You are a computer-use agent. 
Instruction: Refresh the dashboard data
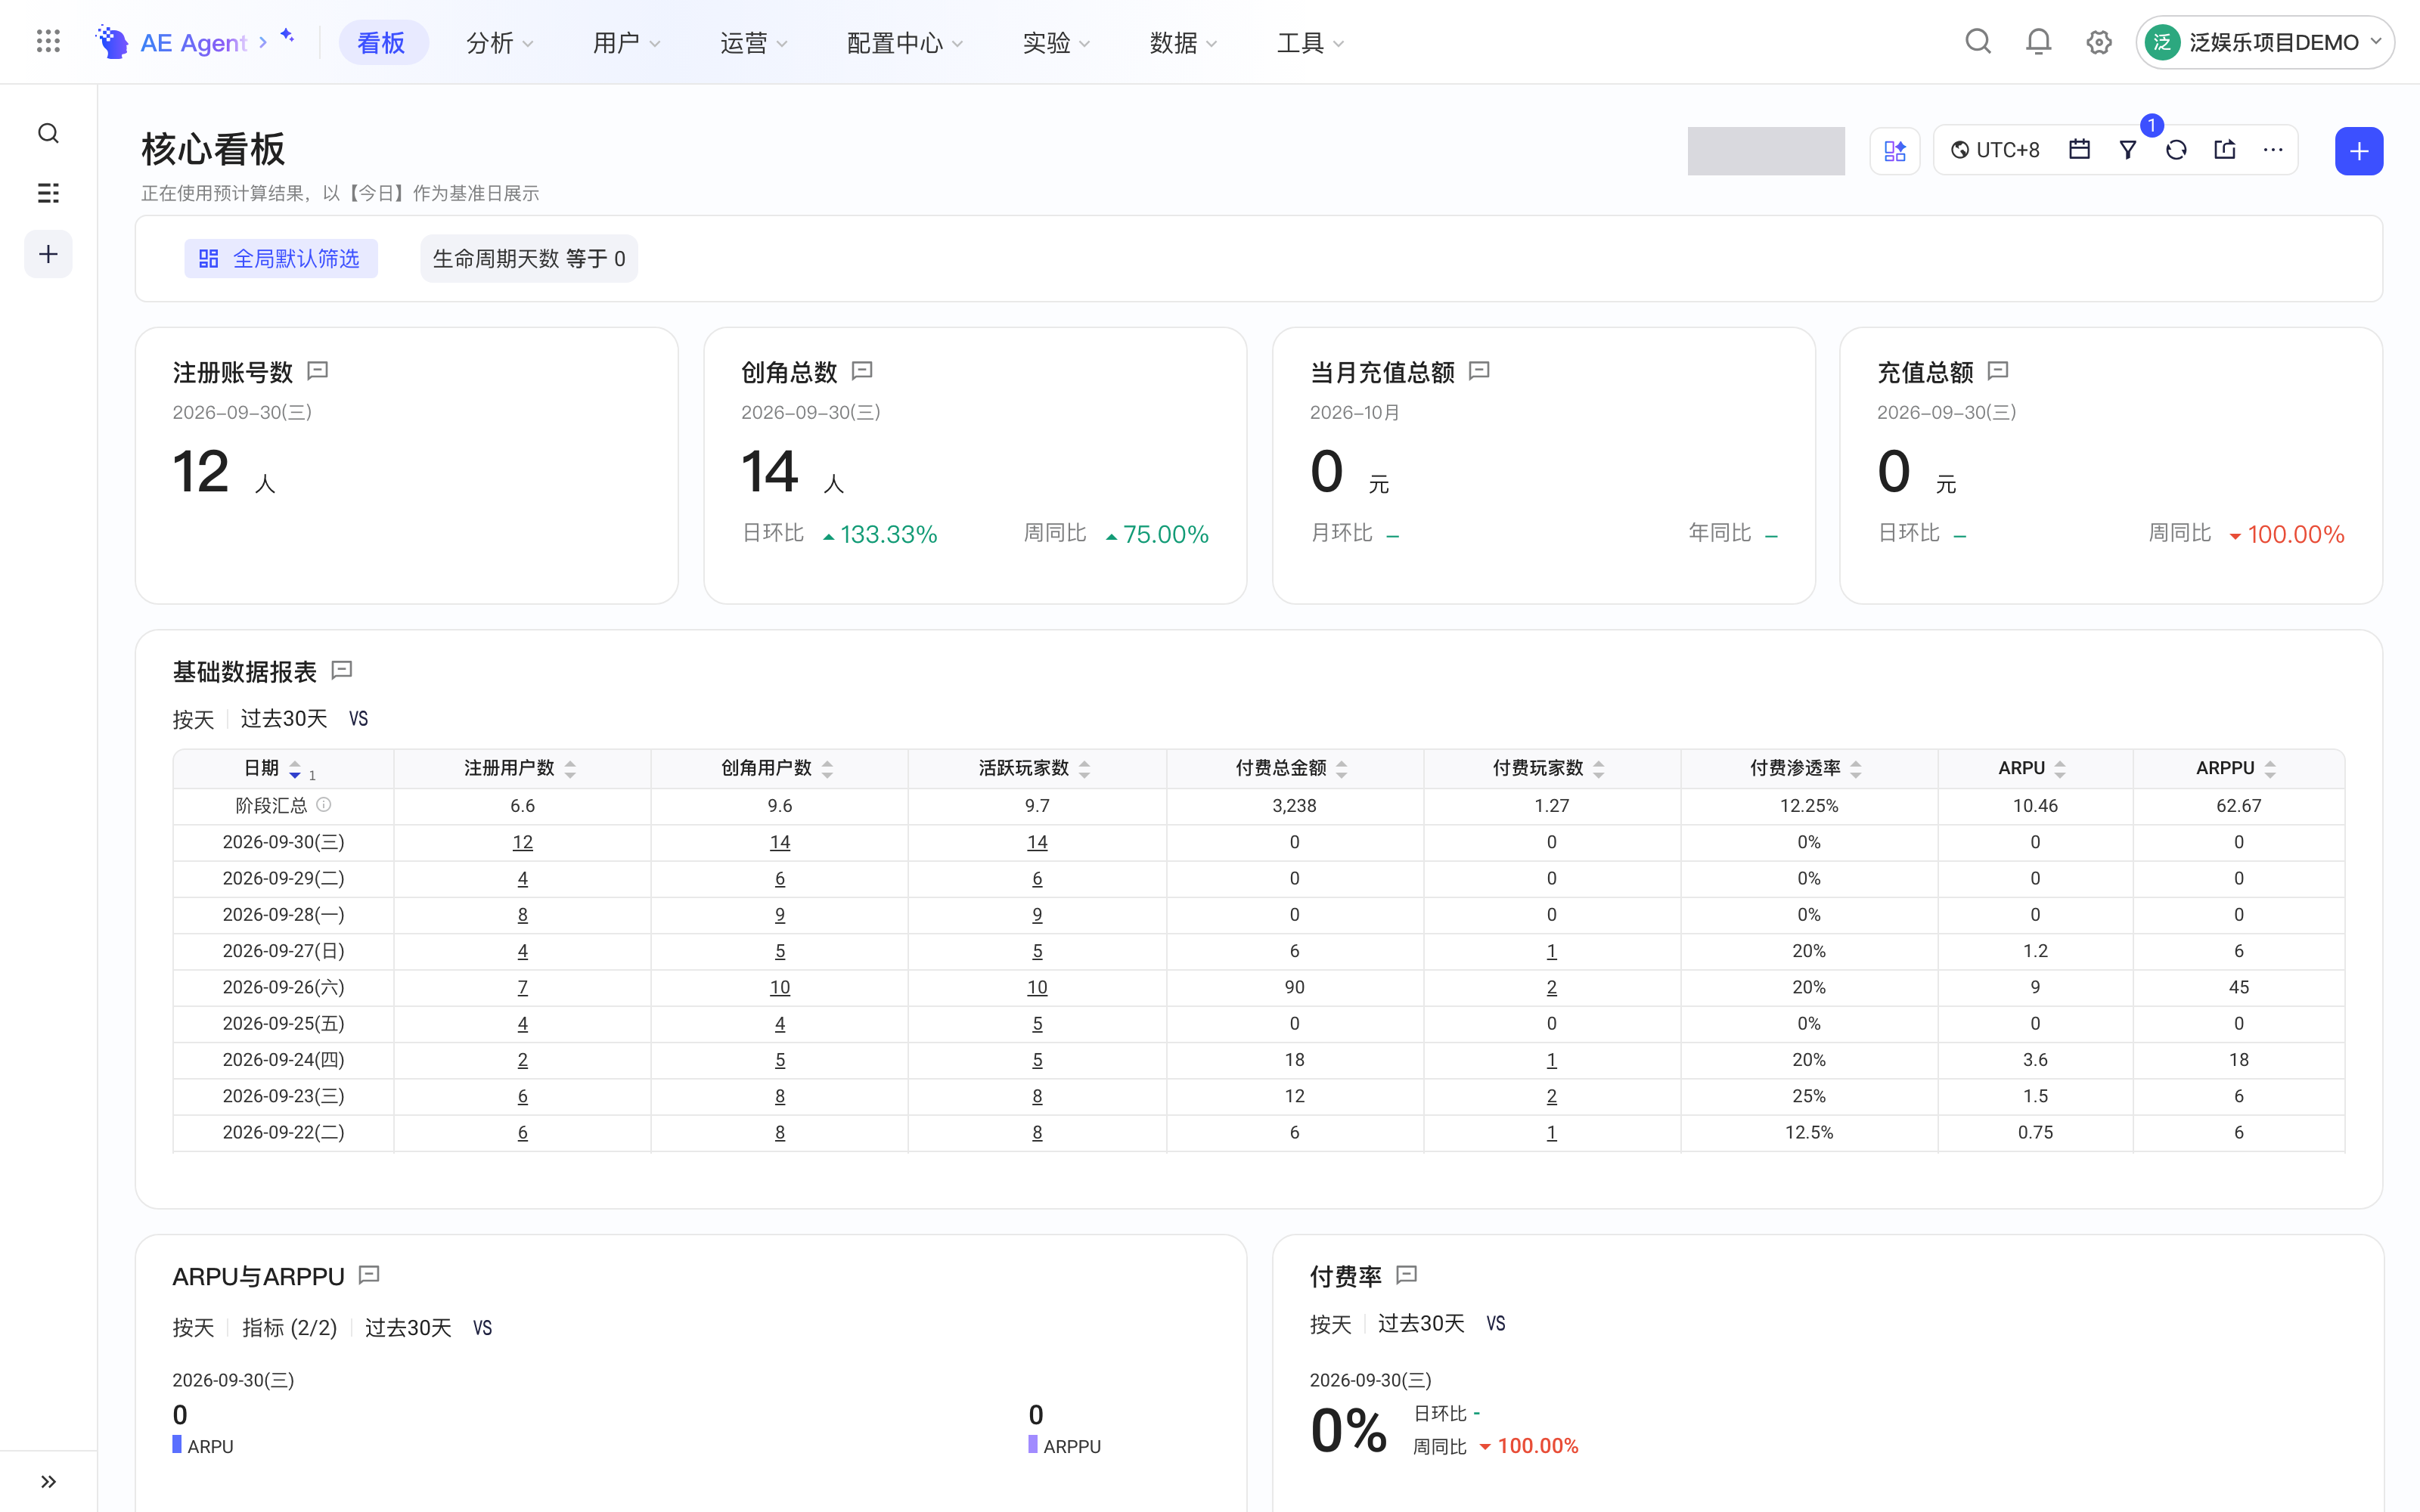click(x=2176, y=150)
